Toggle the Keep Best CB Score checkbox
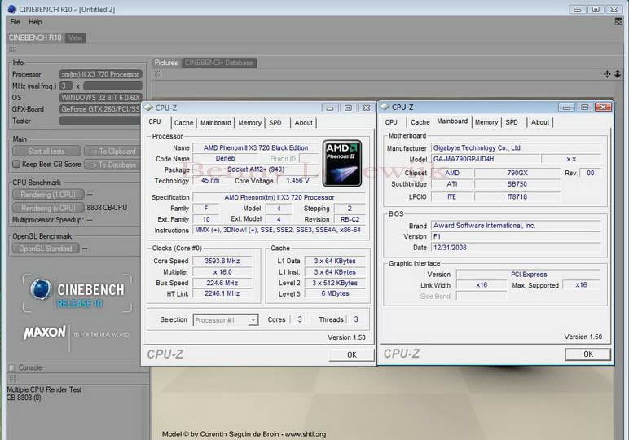The width and height of the screenshot is (629, 440). pos(16,164)
